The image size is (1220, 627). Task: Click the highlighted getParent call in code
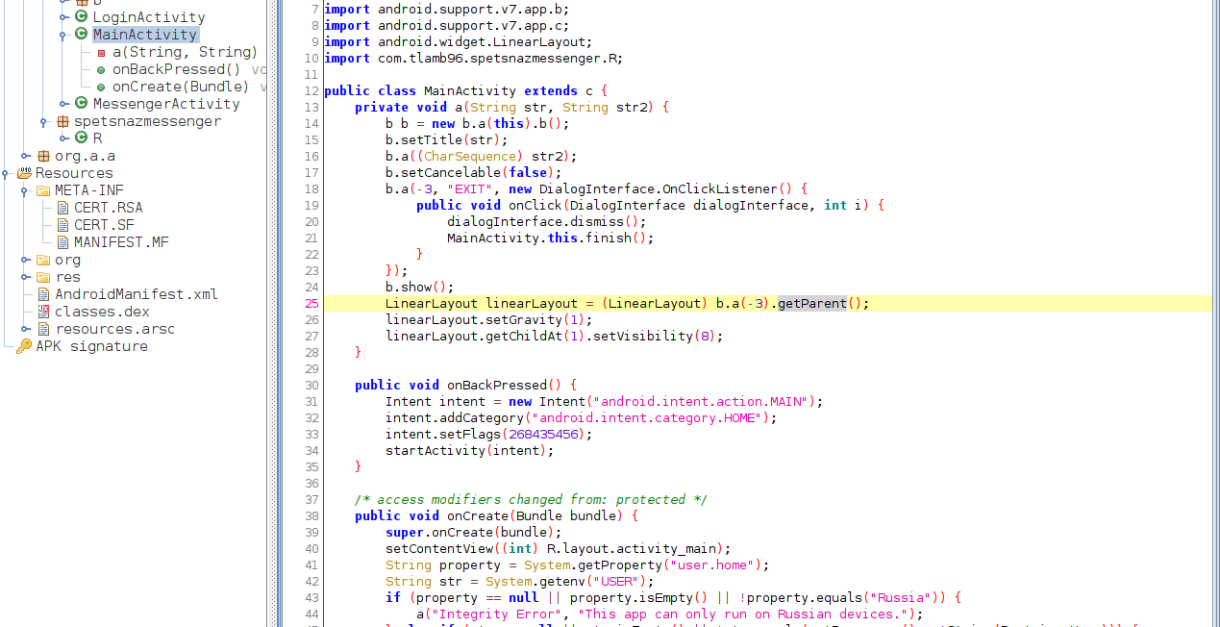812,303
